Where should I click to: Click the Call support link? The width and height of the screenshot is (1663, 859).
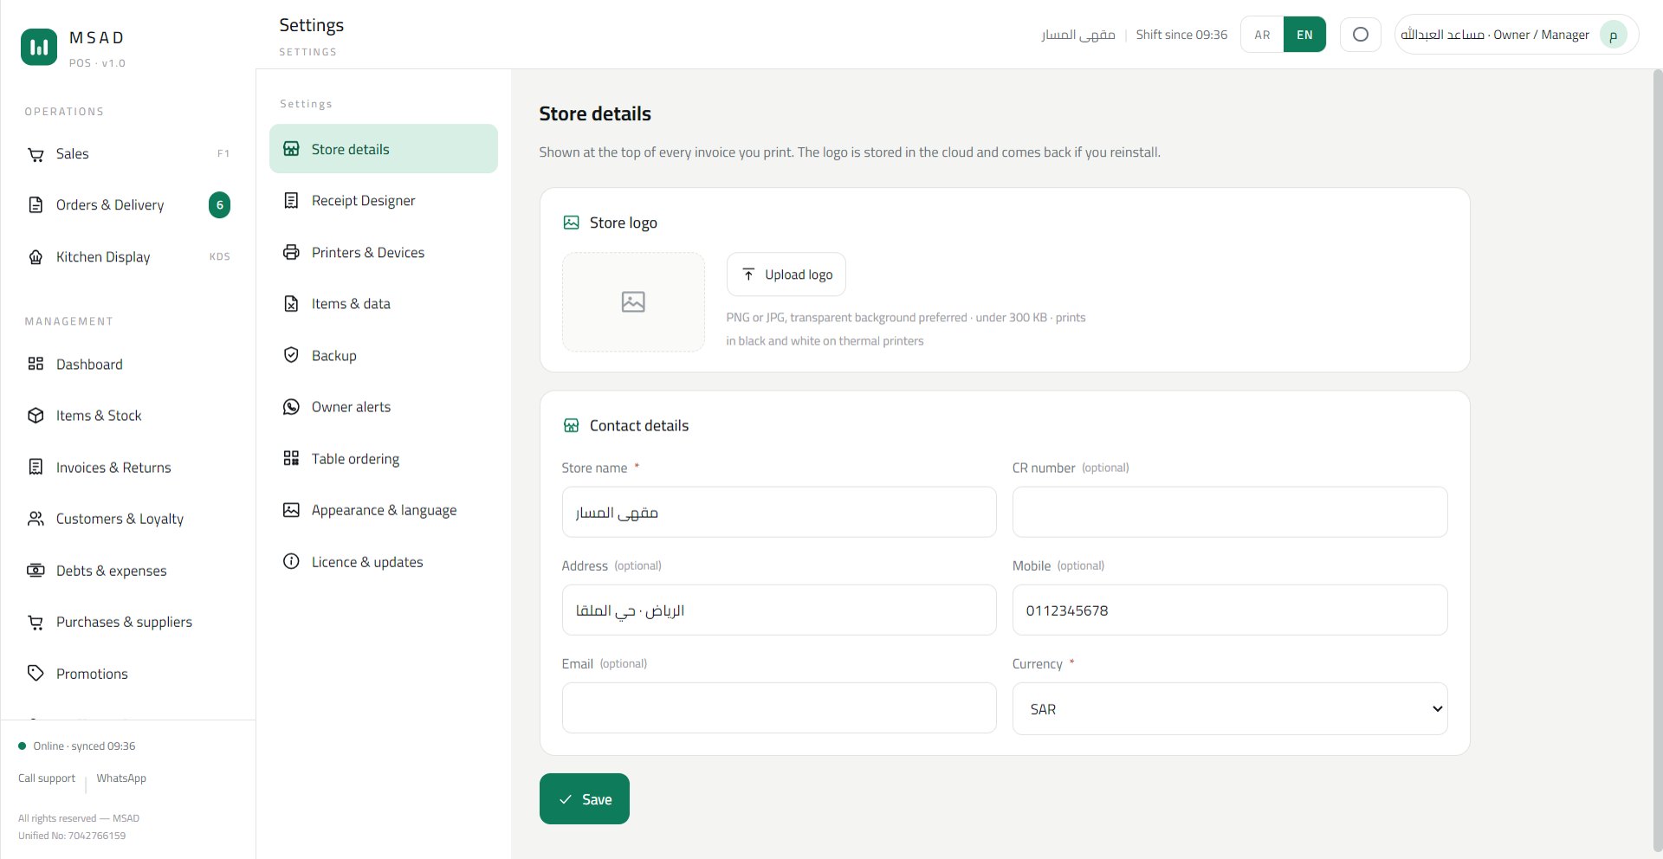coord(47,778)
